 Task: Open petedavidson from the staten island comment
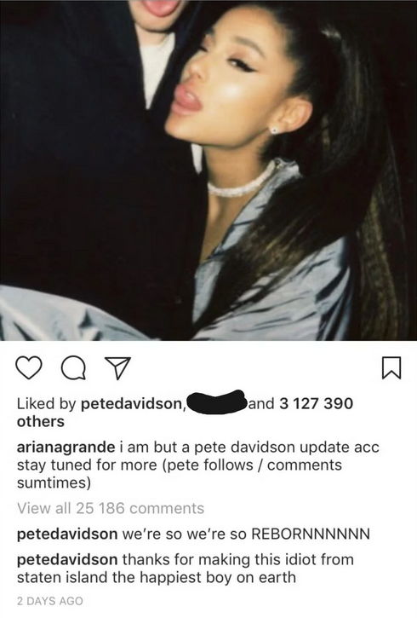67,559
